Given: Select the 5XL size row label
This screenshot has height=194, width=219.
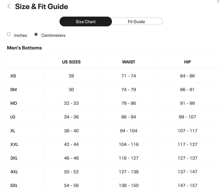Looking at the screenshot, I should coord(14,185).
